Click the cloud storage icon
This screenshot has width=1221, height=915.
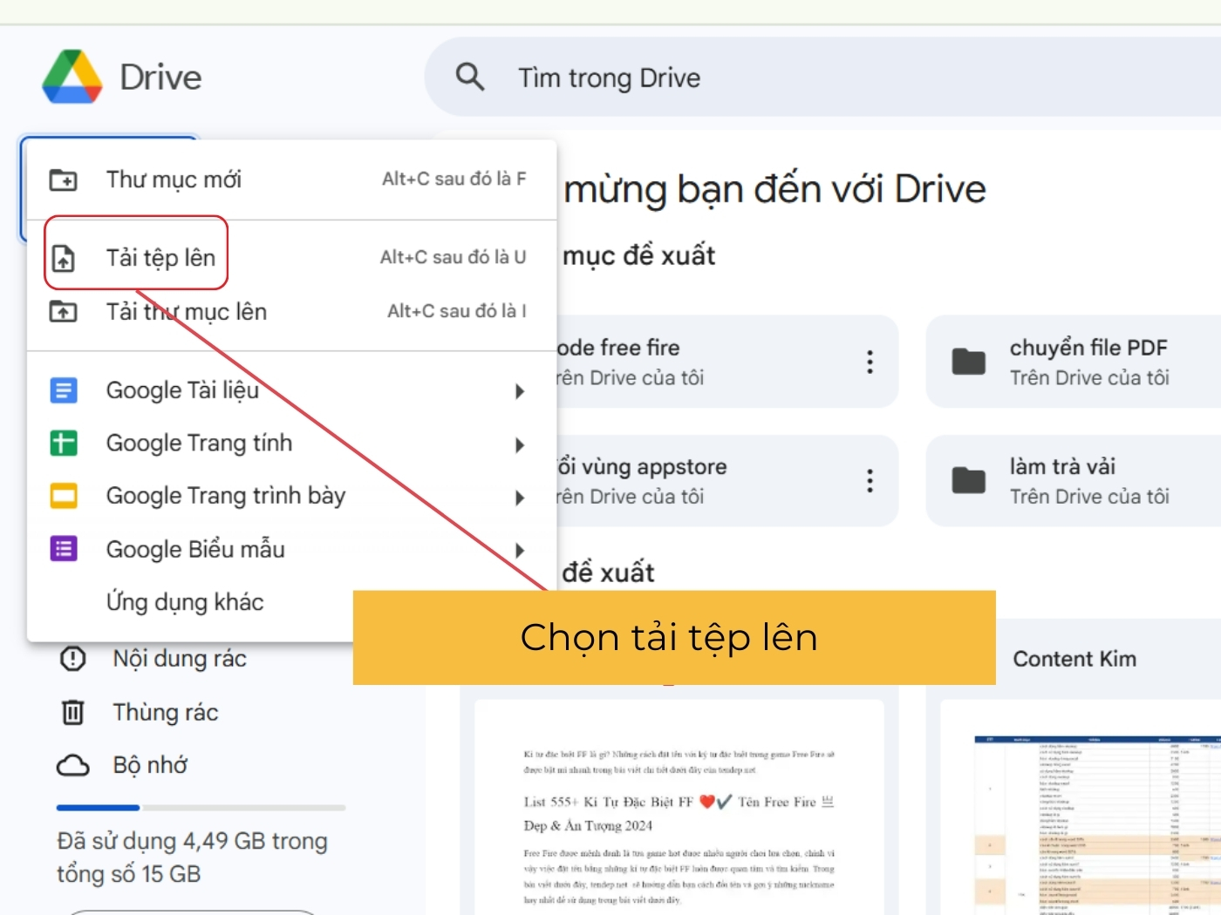click(72, 765)
